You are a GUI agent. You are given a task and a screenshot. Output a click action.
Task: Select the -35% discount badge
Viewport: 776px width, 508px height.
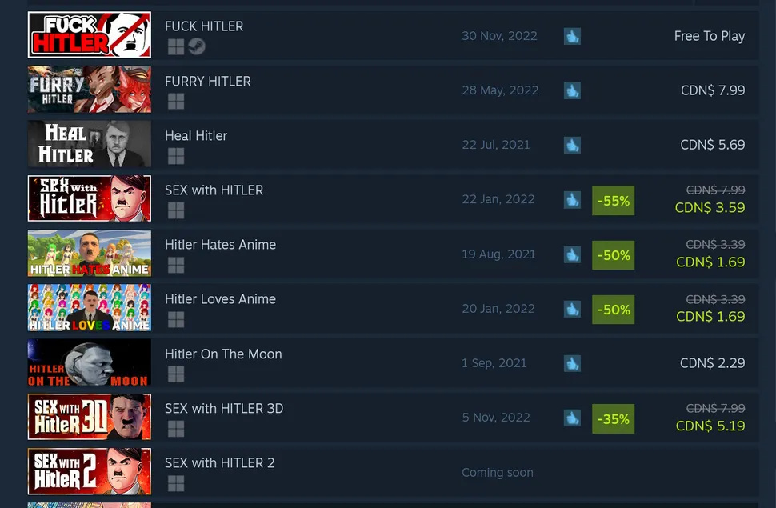tap(613, 419)
